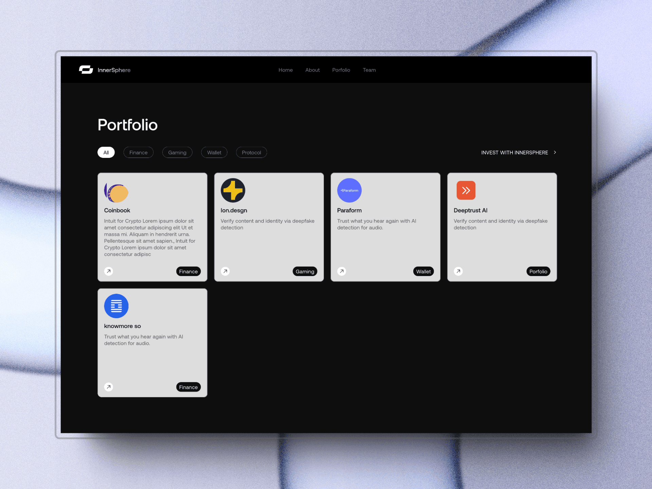Screen dimensions: 652x489
Task: Filter portfolio by Finance
Action: point(138,152)
